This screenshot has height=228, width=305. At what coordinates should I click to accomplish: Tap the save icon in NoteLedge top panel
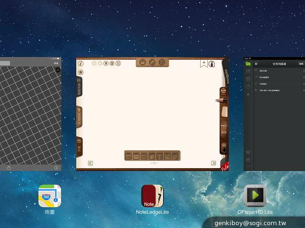click(143, 62)
